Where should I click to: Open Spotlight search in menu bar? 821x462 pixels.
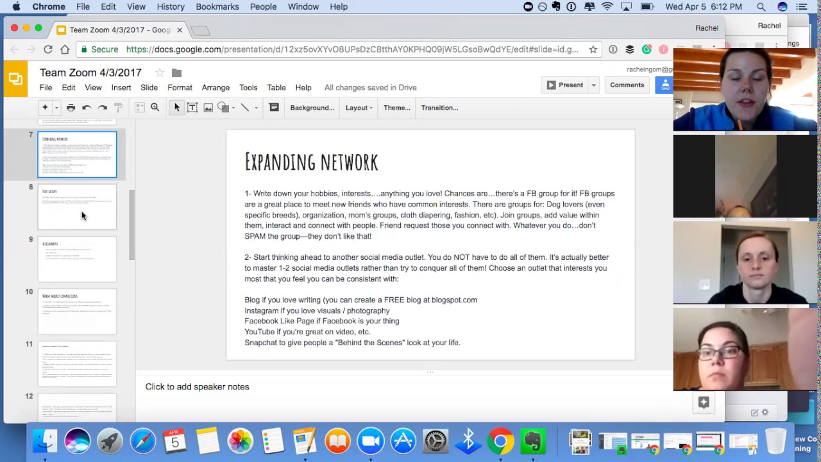(761, 6)
